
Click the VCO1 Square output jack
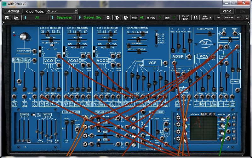(59, 65)
